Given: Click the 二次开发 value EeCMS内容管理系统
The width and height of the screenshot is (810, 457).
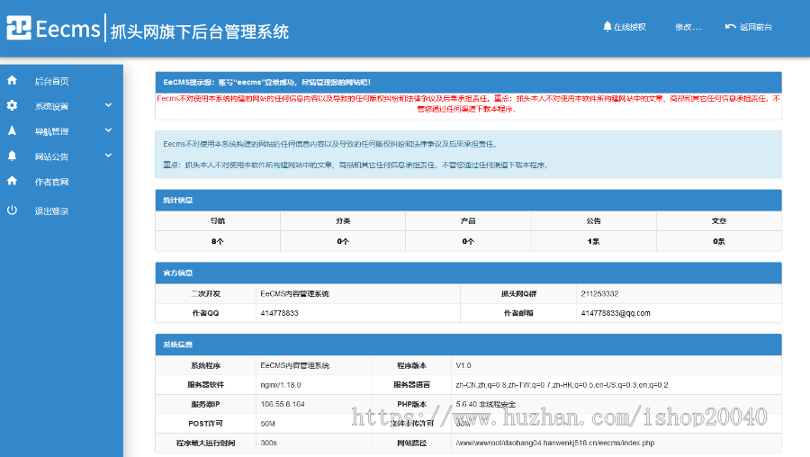Looking at the screenshot, I should [x=294, y=293].
